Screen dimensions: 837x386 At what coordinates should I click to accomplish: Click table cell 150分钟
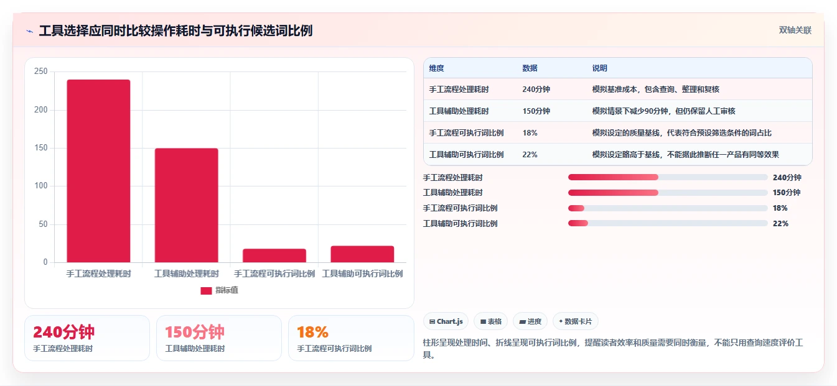click(x=536, y=111)
